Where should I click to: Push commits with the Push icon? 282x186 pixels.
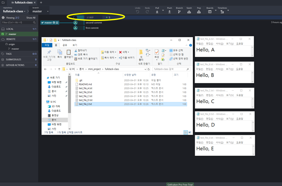tap(169, 12)
